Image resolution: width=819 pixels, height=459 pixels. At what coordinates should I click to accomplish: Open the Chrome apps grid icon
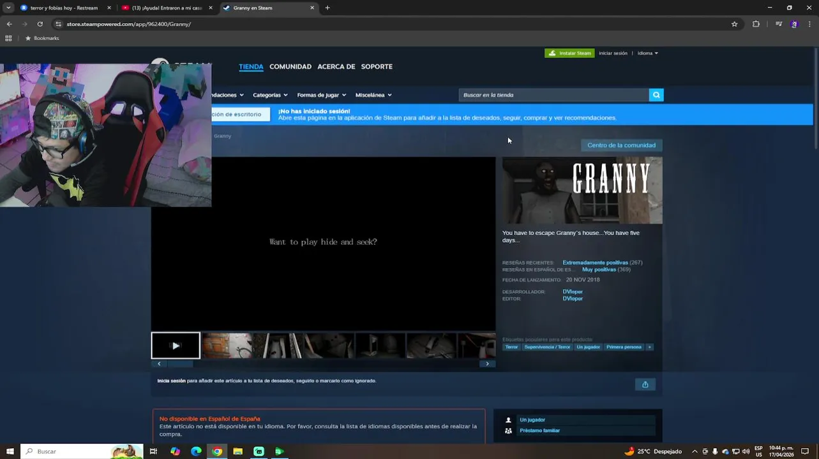(8, 38)
